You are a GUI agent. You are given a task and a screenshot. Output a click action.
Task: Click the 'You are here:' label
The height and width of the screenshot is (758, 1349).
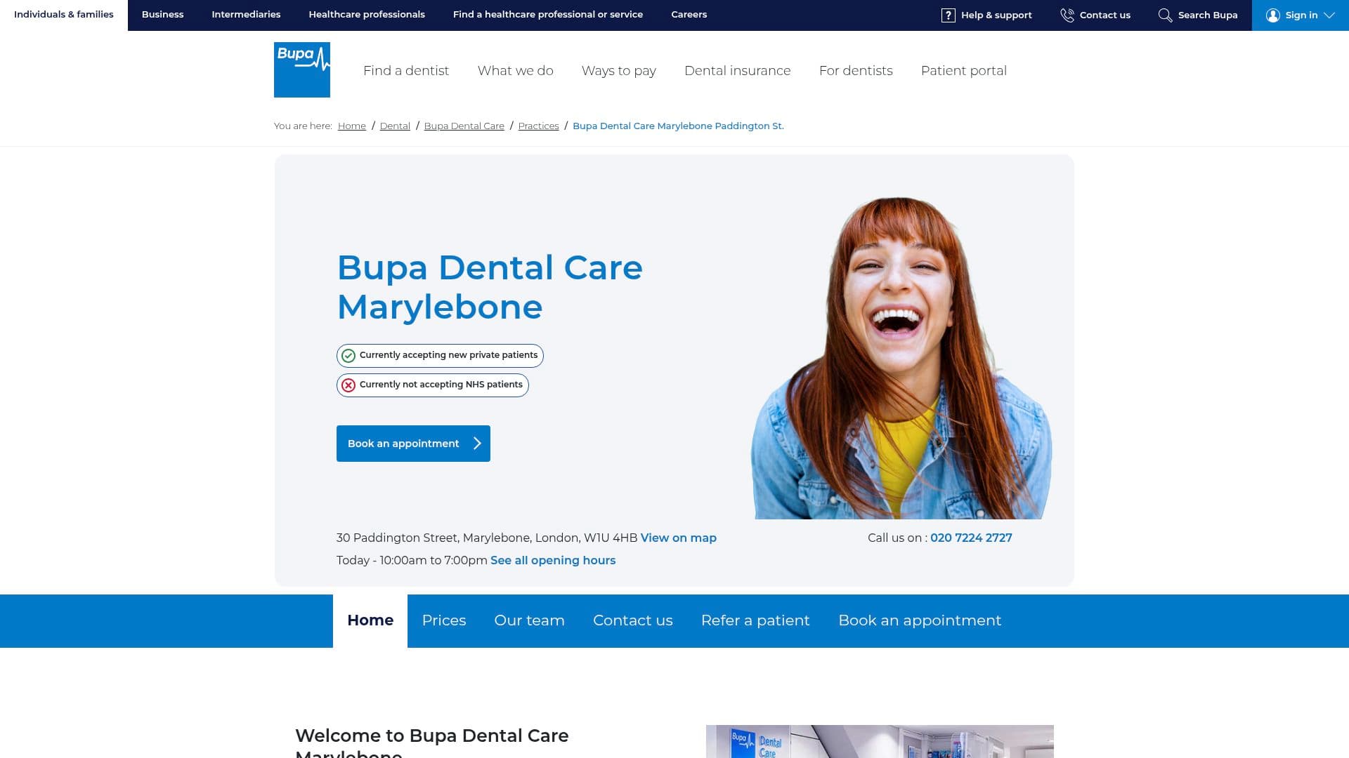pos(303,126)
